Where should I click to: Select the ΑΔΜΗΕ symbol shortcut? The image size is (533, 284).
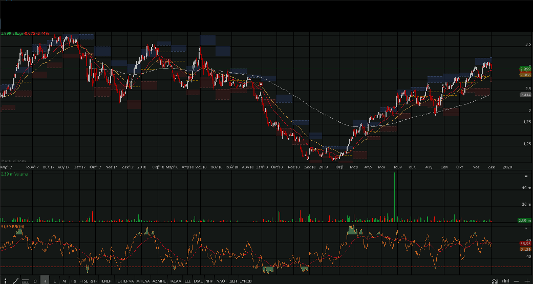[x=159, y=281]
